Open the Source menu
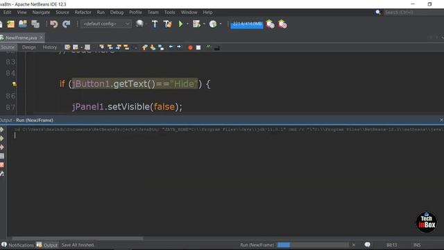444x250 pixels. point(62,12)
